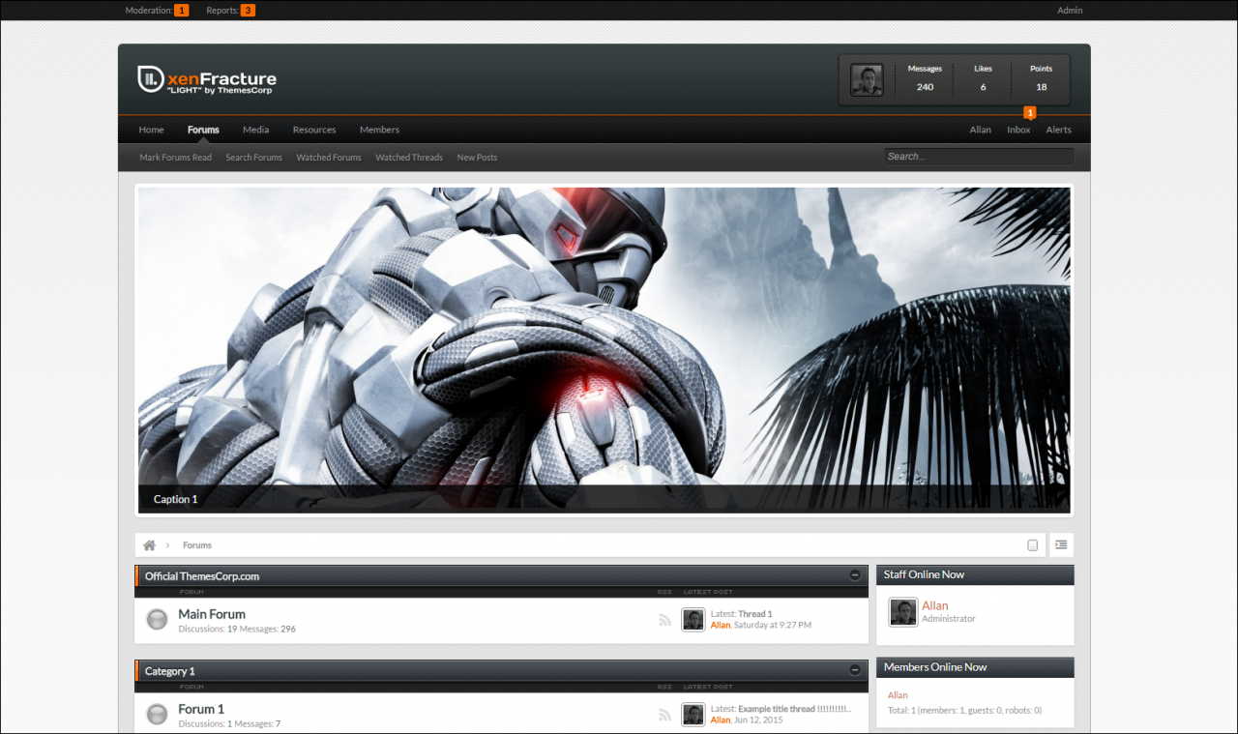This screenshot has width=1238, height=734.
Task: Click the Main Forum status icon
Action: 157,619
